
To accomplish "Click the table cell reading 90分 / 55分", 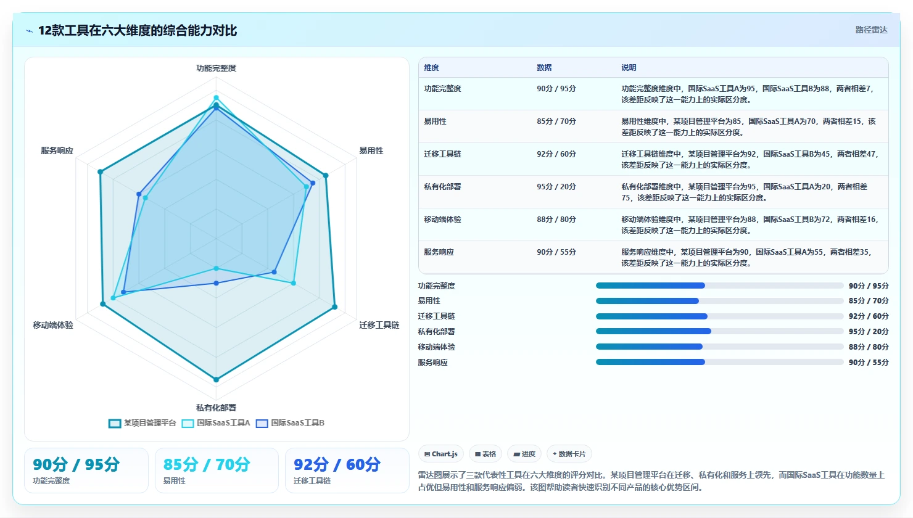I will click(556, 252).
